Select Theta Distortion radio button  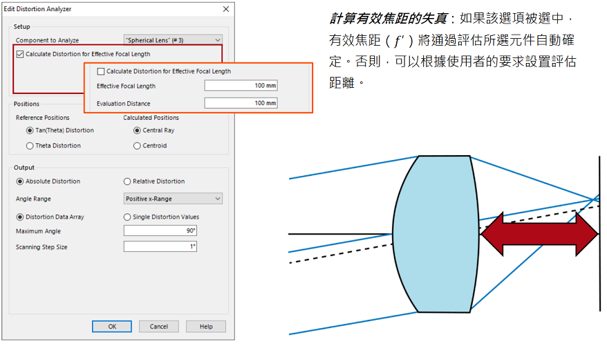point(30,146)
